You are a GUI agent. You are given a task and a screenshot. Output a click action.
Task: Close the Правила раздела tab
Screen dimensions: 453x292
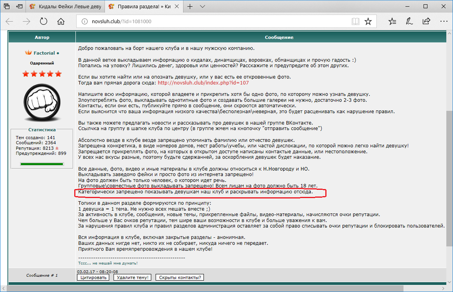click(176, 7)
